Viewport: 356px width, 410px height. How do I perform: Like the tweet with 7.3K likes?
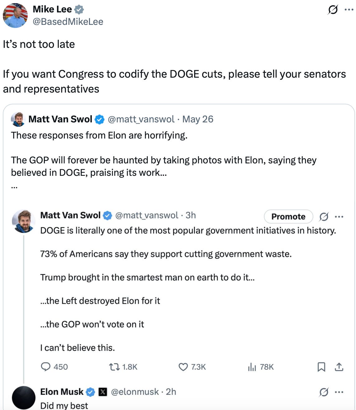183,367
